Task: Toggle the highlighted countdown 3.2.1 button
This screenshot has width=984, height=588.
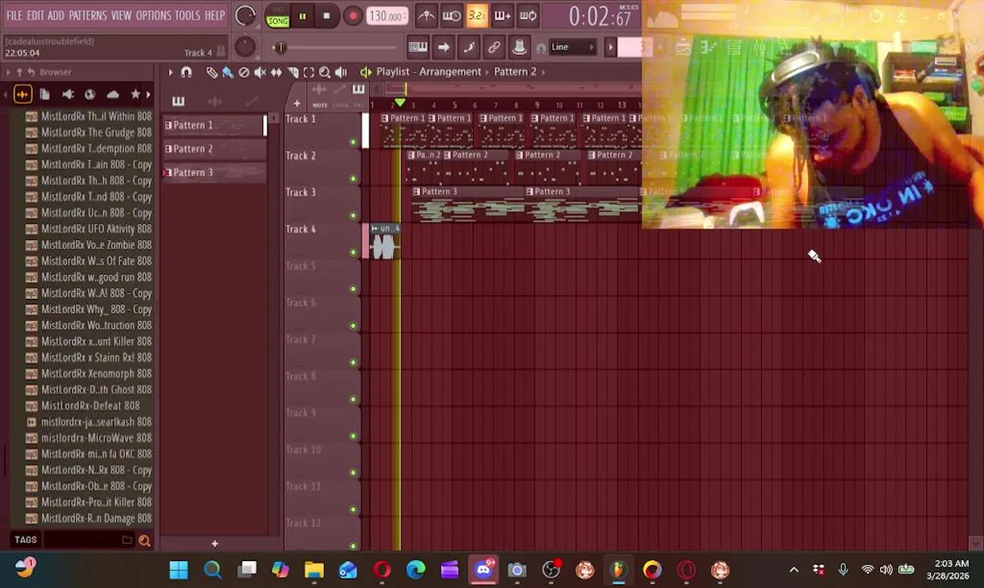Action: (x=476, y=16)
